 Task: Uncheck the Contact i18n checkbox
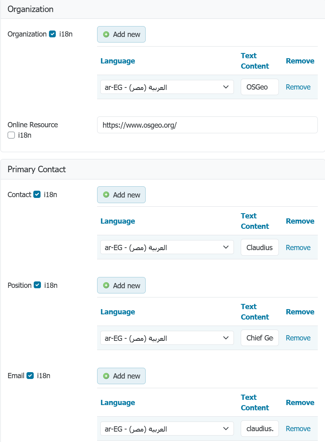click(37, 195)
